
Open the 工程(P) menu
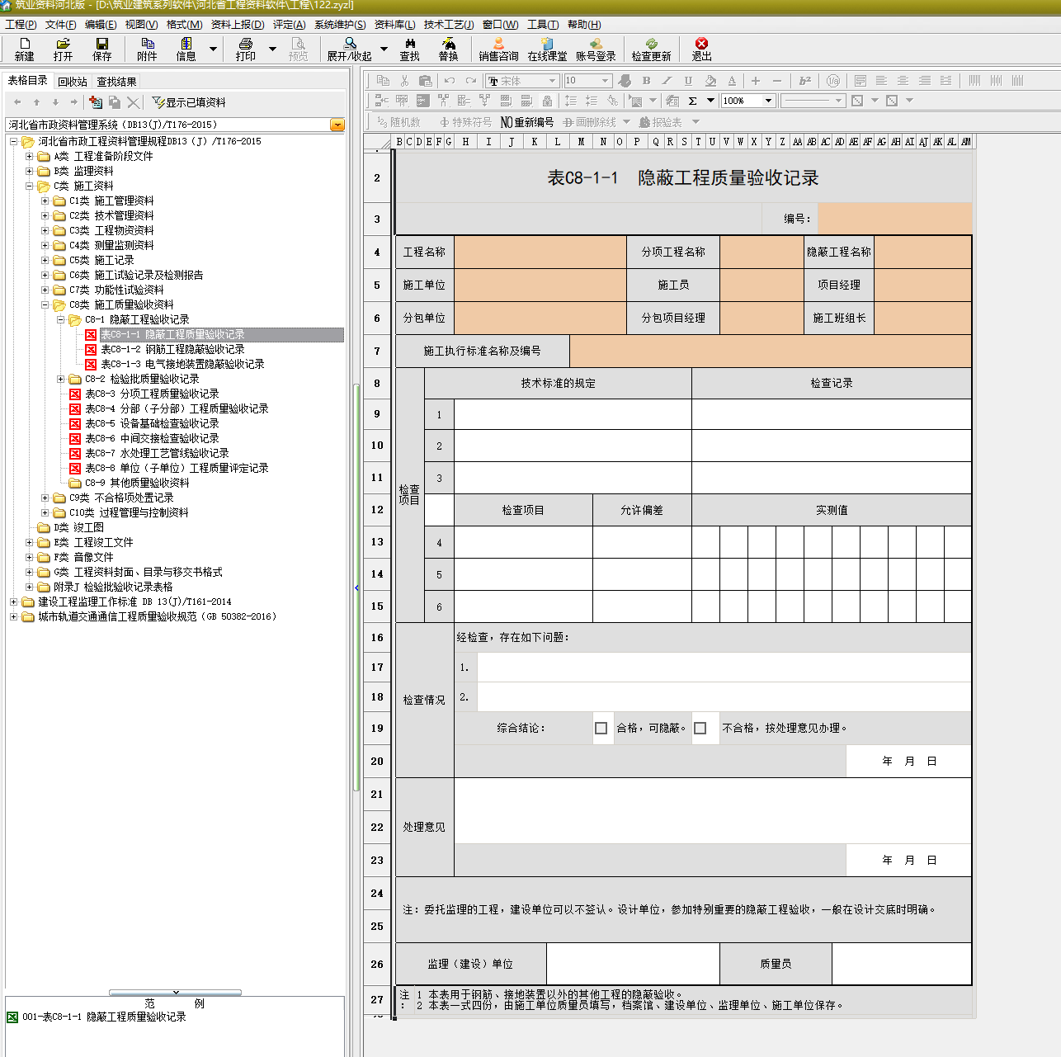(x=21, y=25)
